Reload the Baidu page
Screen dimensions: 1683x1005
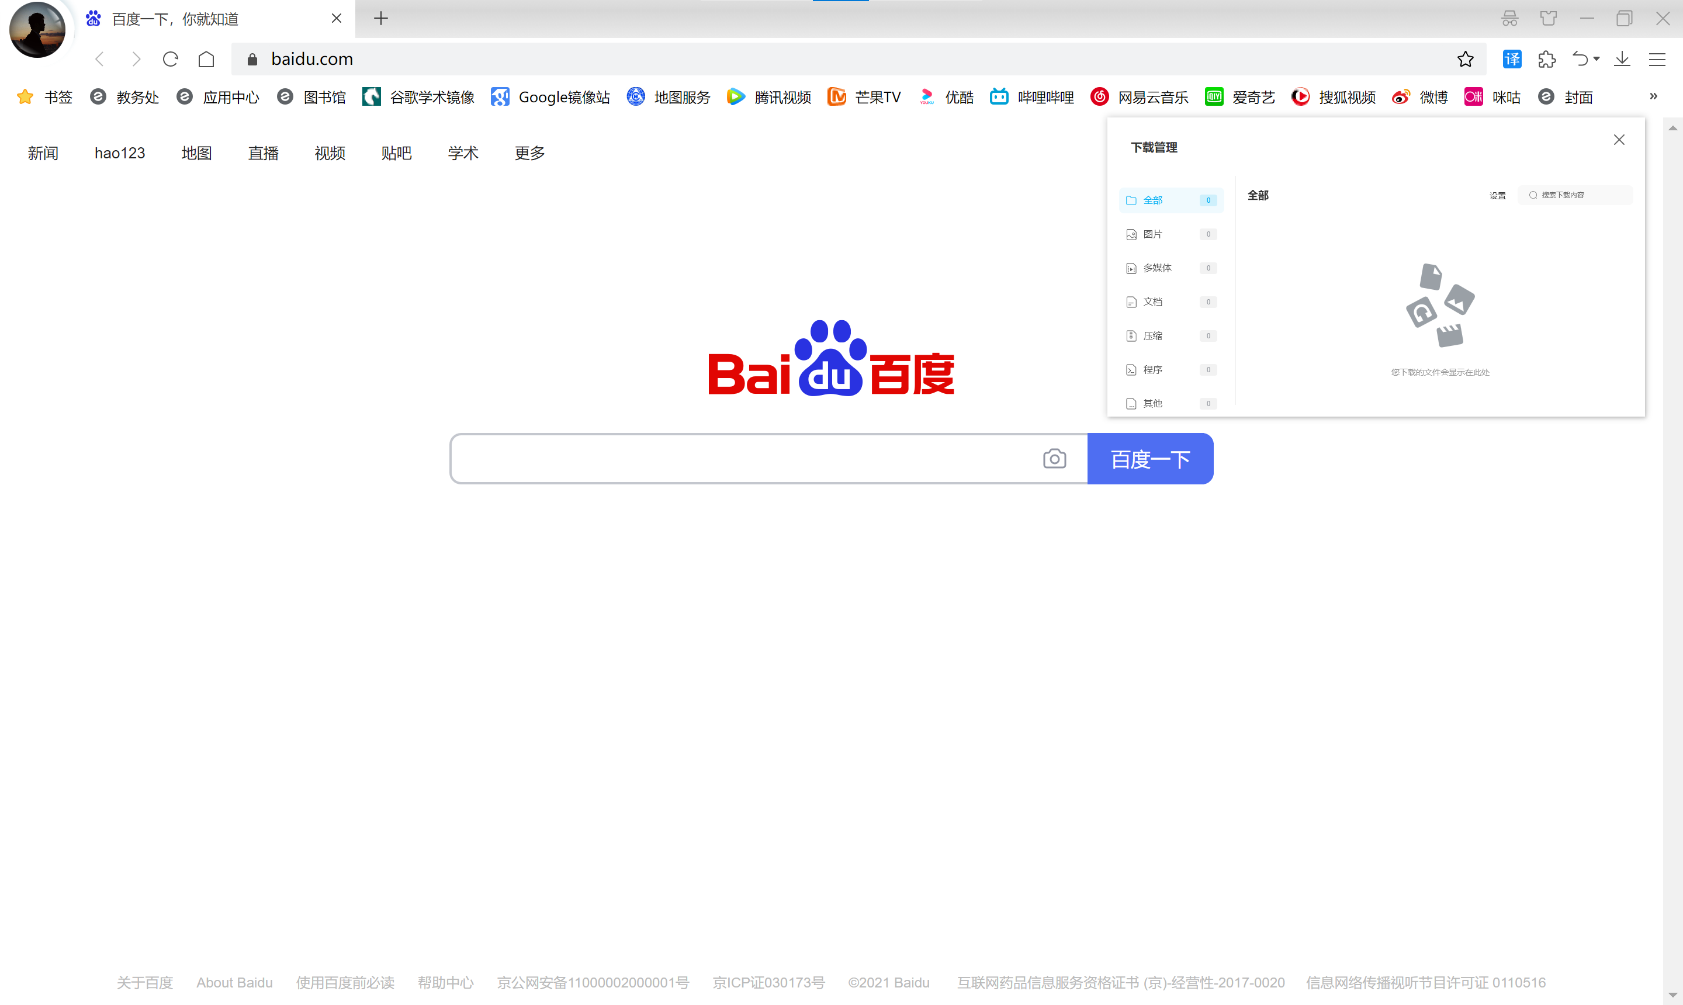click(x=171, y=60)
